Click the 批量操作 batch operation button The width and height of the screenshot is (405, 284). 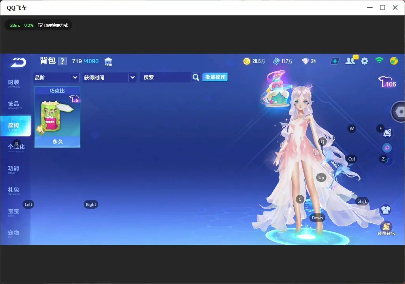pos(215,77)
